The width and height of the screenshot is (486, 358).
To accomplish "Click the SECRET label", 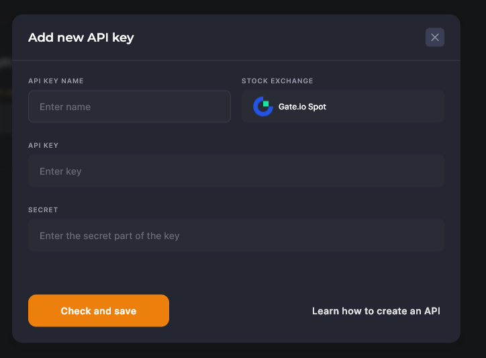I will pyautogui.click(x=43, y=210).
